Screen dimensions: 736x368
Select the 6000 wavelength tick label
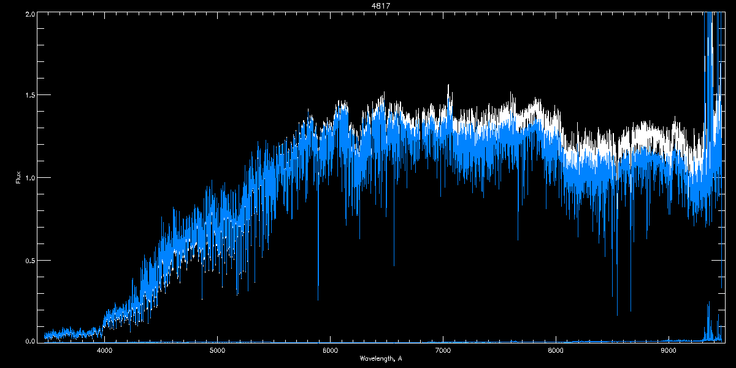330,351
